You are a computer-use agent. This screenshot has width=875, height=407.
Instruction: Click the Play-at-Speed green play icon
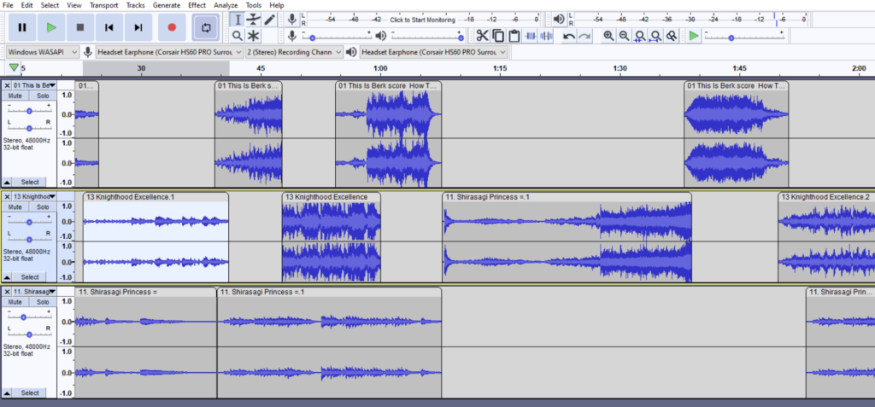pos(694,36)
